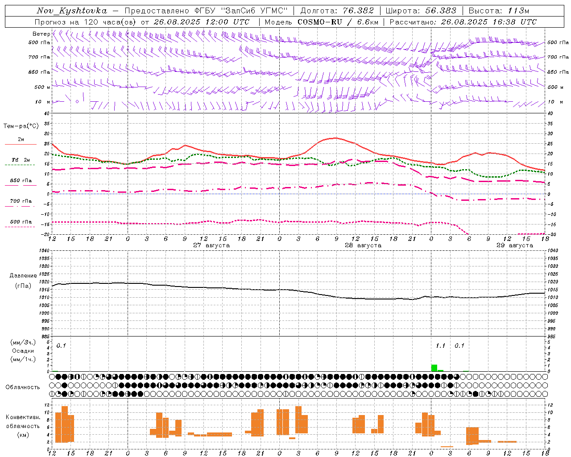
Task: Select the Широта: 56.383 header field
Action: [x=421, y=11]
